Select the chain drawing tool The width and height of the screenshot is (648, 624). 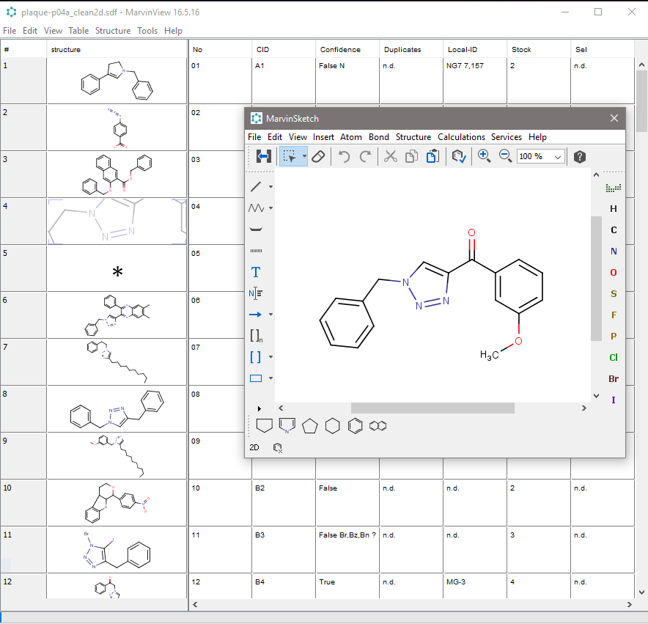click(256, 208)
